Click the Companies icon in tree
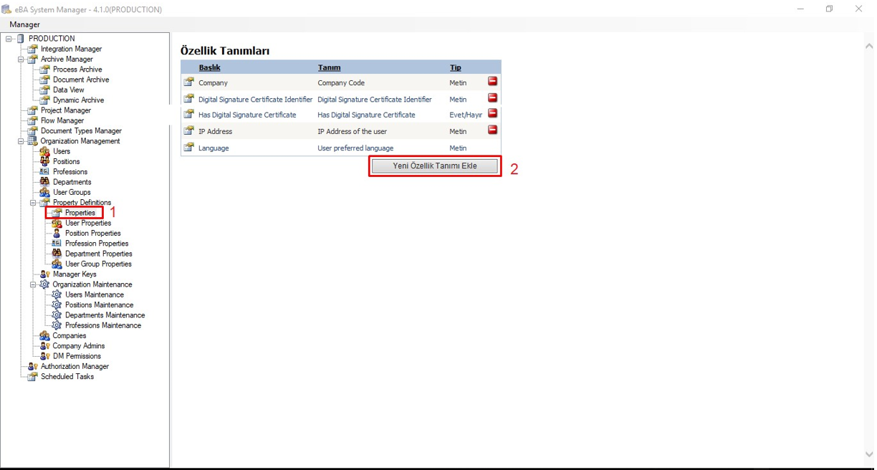Image resolution: width=877 pixels, height=470 pixels. pyautogui.click(x=44, y=335)
